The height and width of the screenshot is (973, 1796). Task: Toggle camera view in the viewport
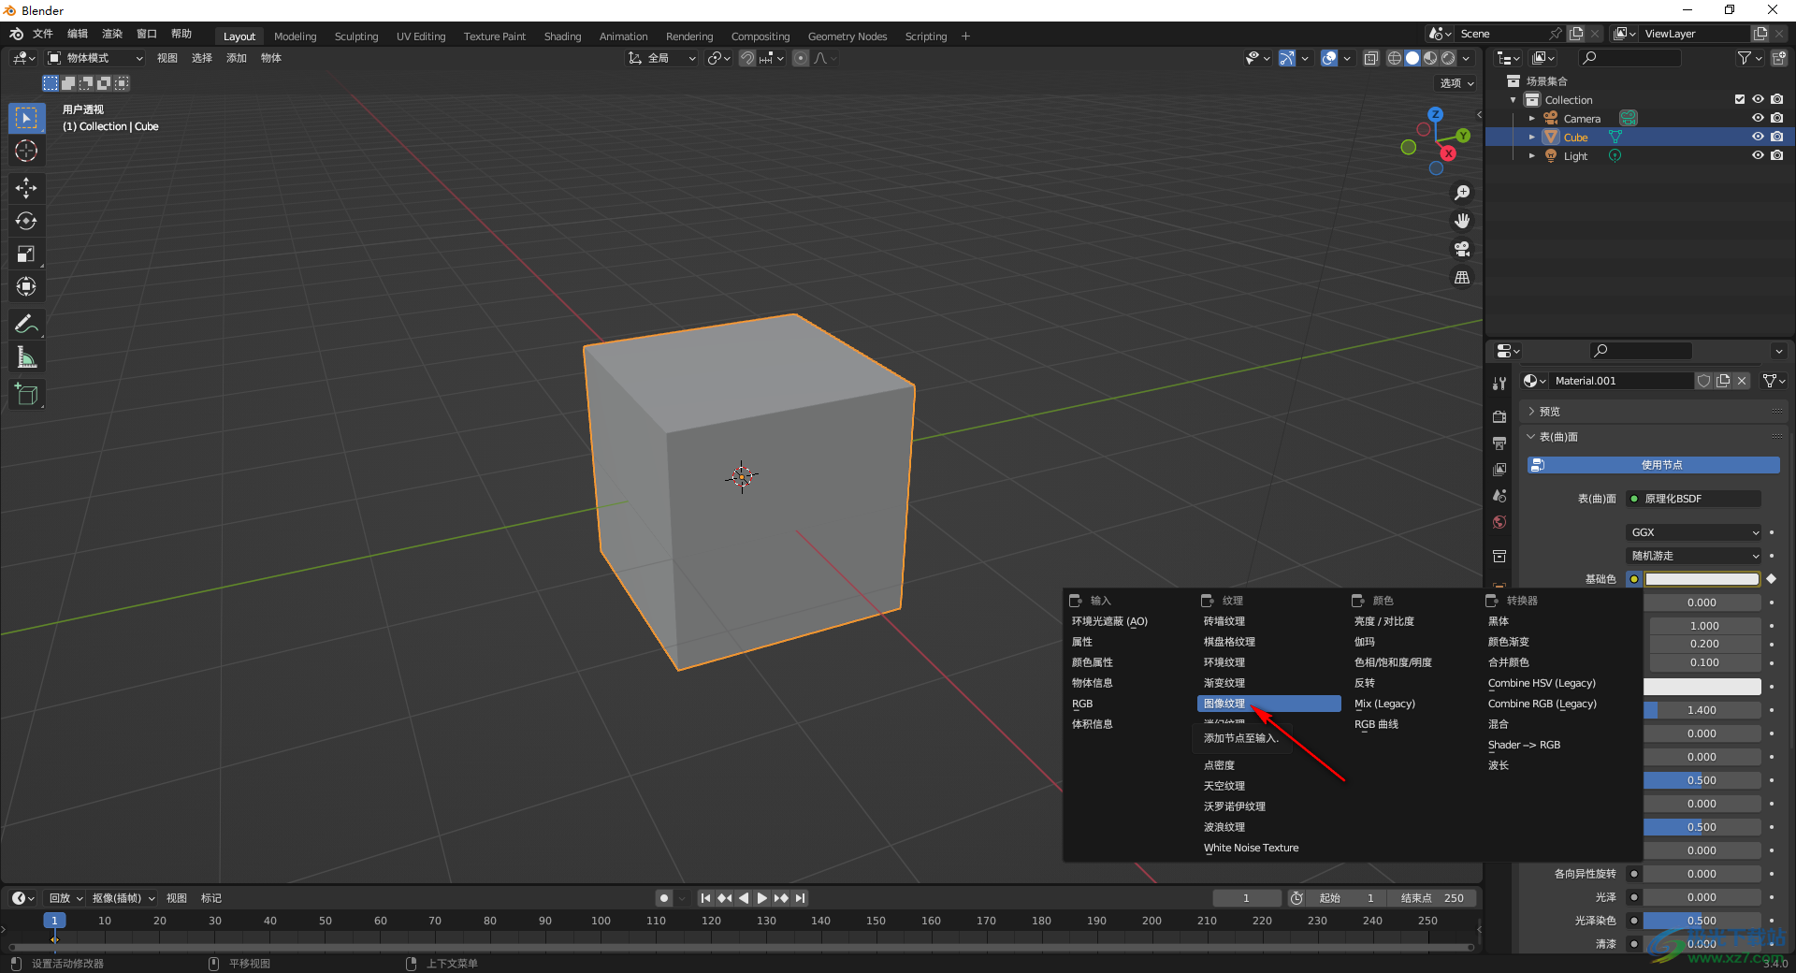[1461, 249]
